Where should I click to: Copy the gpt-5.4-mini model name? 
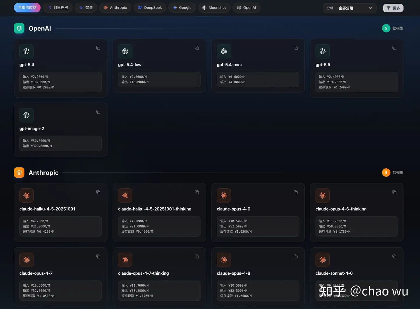pos(295,48)
